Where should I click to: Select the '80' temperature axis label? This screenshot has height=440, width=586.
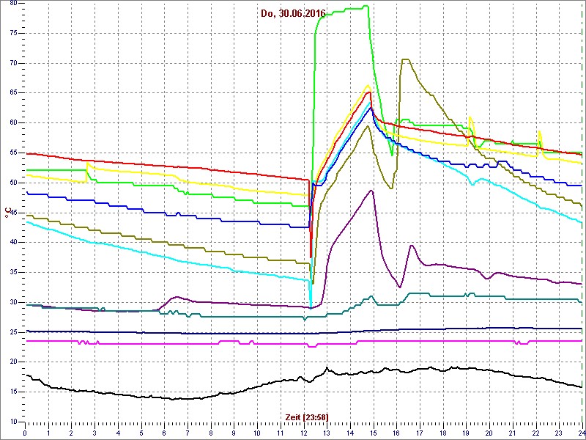point(13,4)
